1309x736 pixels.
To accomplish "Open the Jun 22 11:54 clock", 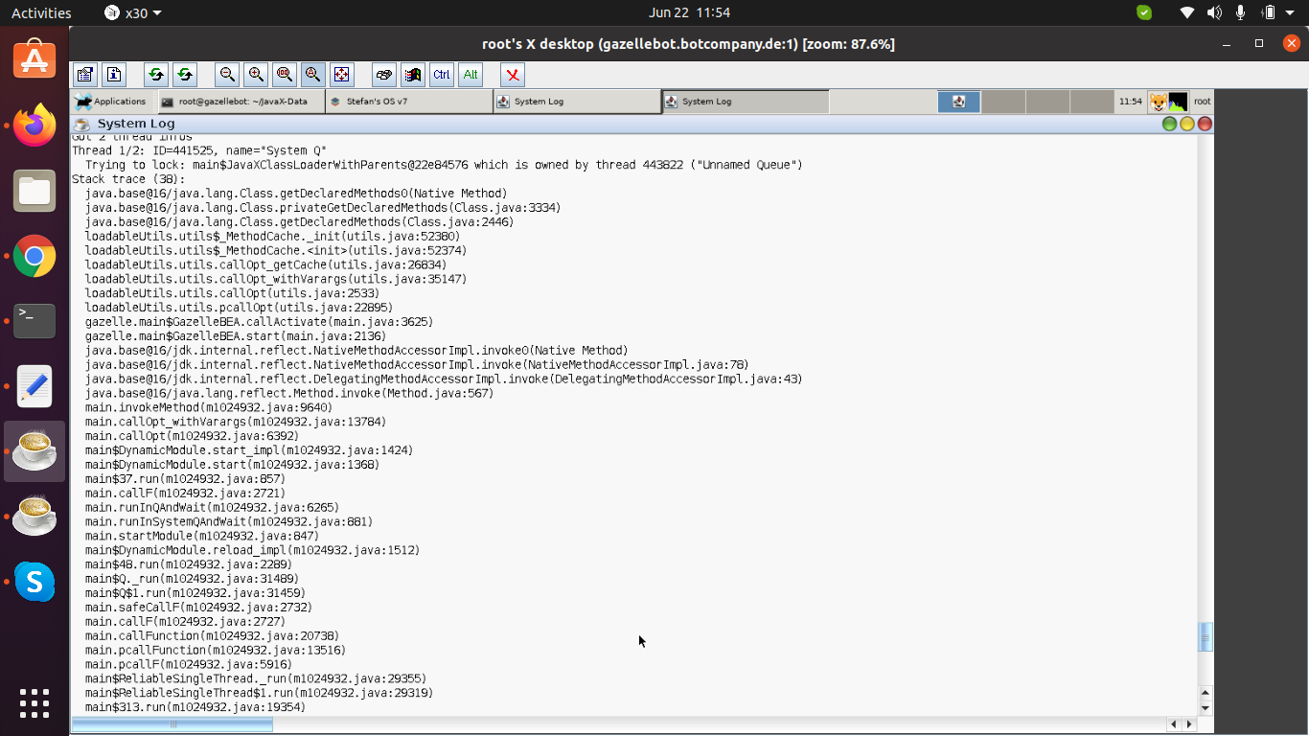I will 689,12.
